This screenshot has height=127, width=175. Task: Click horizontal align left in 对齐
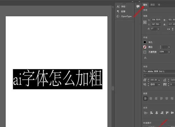pos(151,113)
